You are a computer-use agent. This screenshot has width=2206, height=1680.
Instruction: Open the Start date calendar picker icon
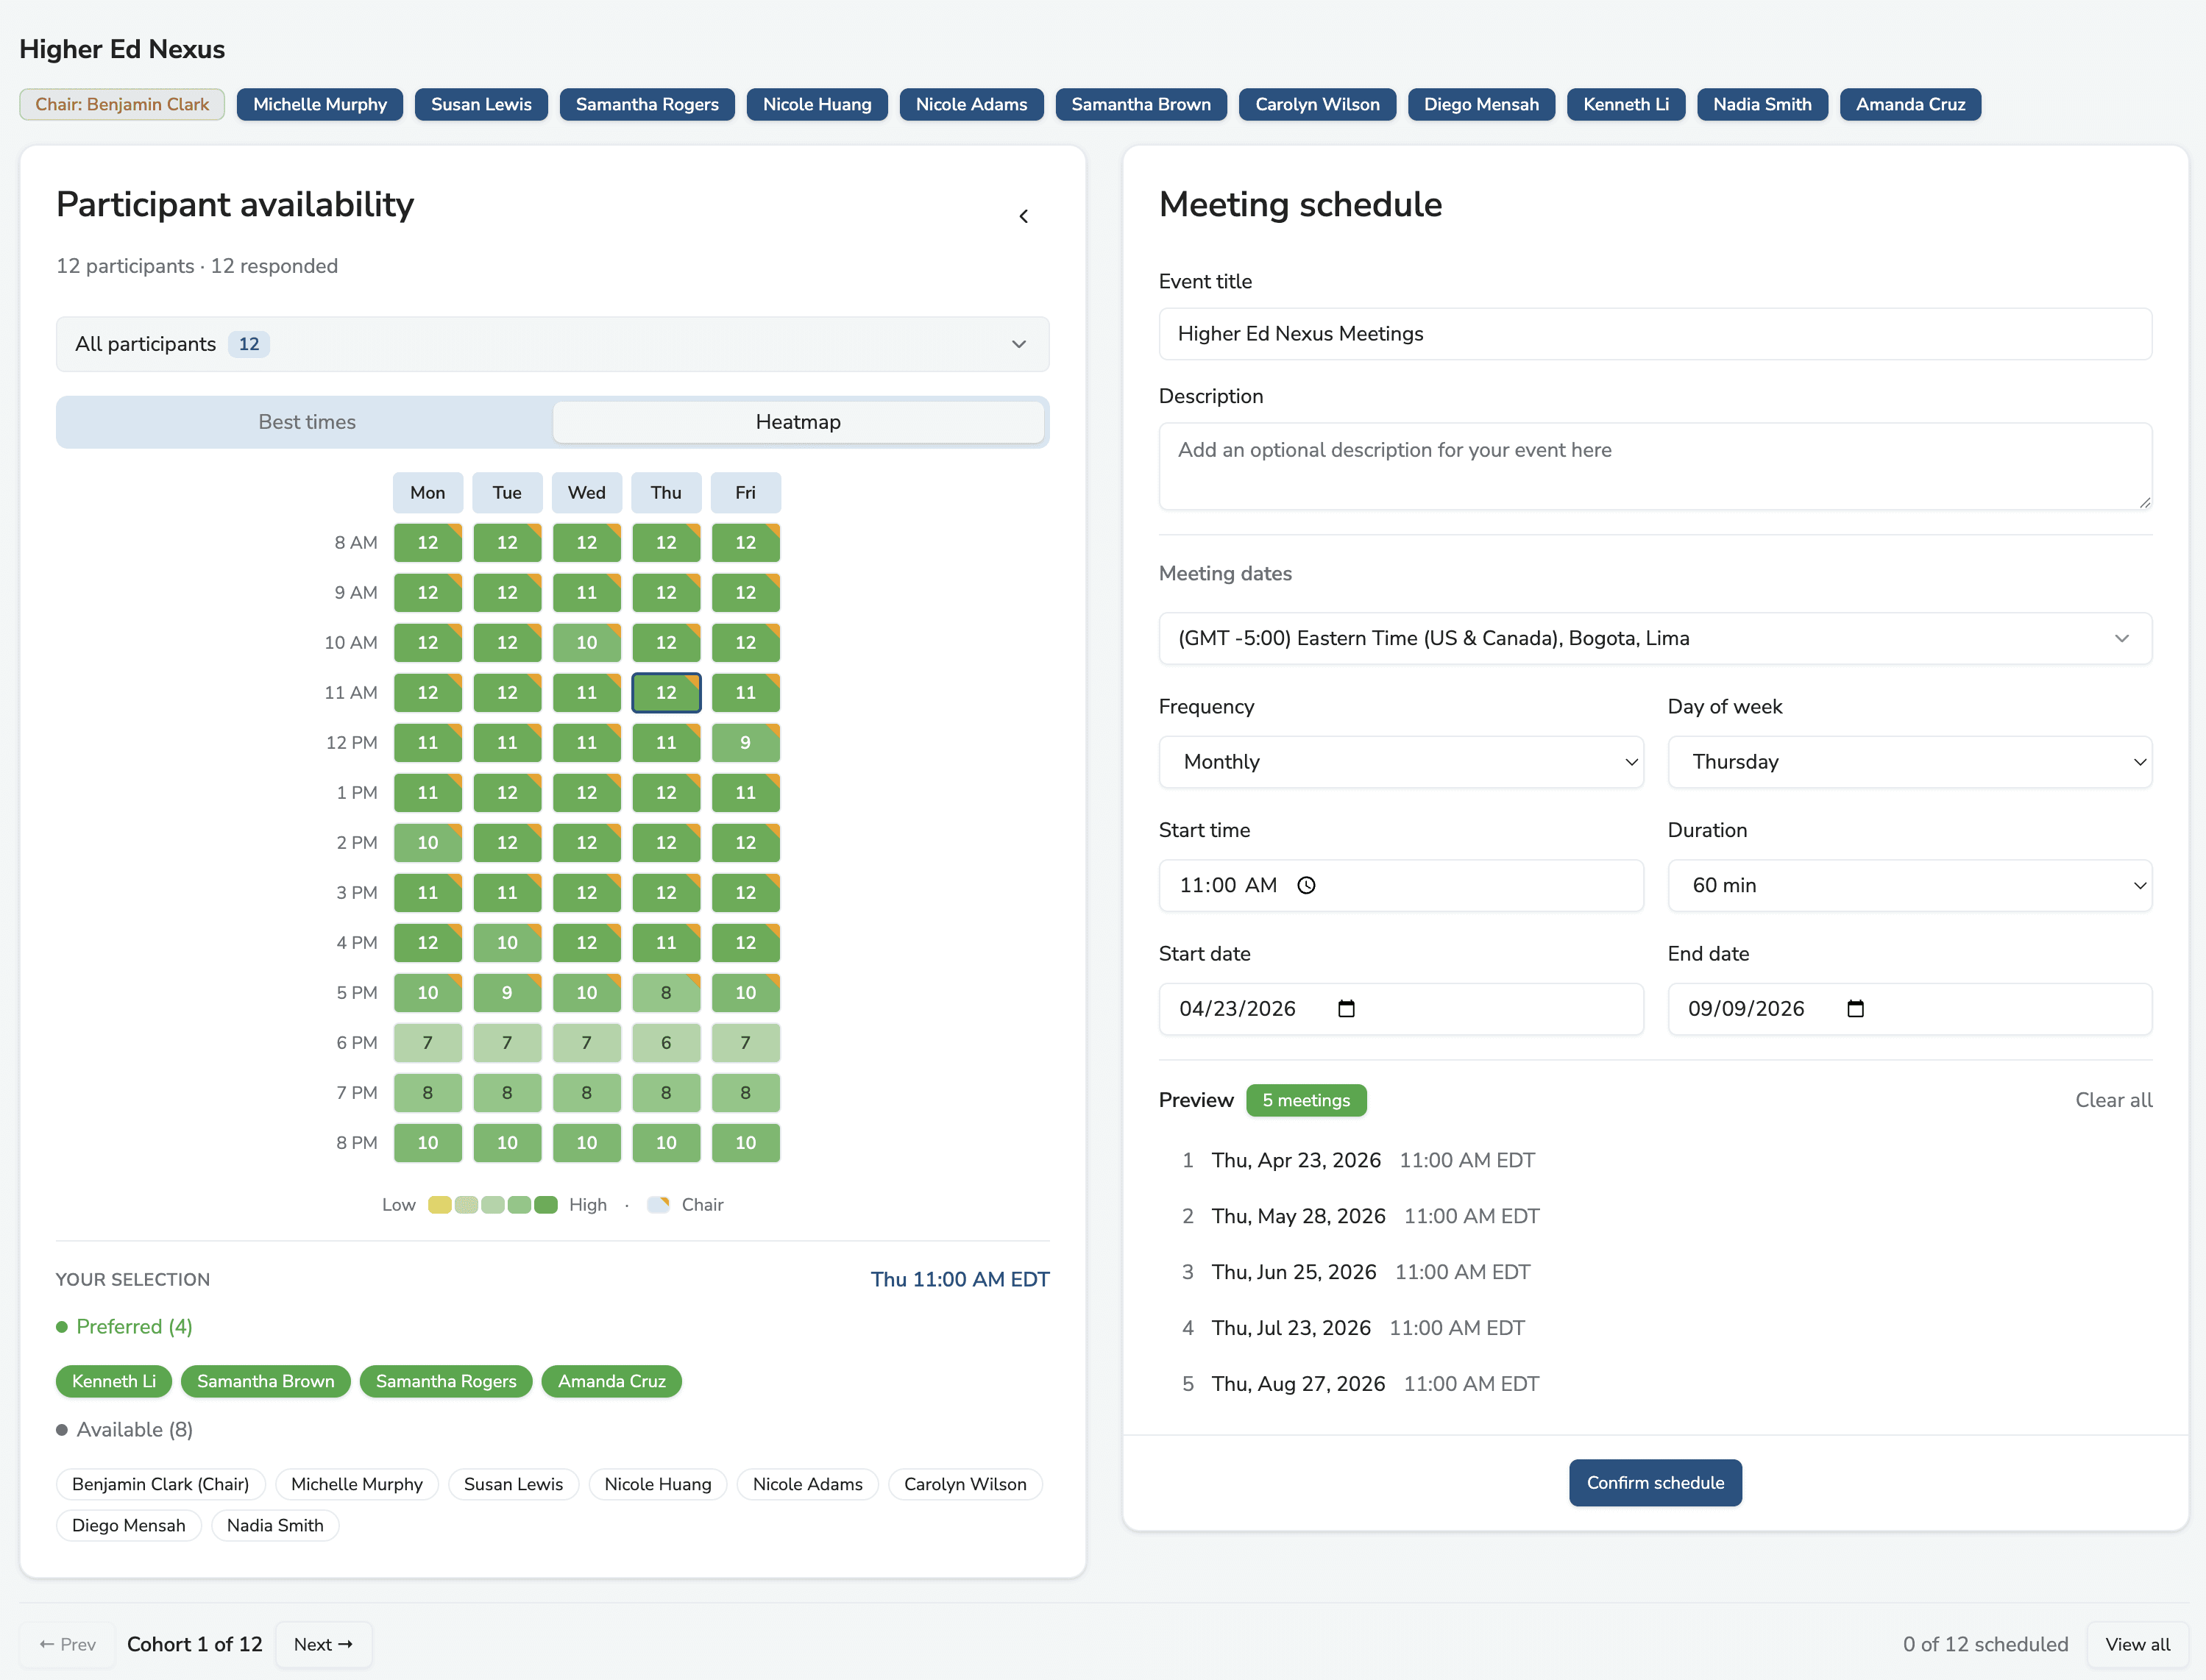[1346, 1009]
